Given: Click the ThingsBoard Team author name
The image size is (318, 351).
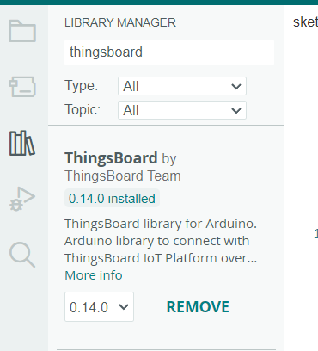Looking at the screenshot, I should click(123, 175).
